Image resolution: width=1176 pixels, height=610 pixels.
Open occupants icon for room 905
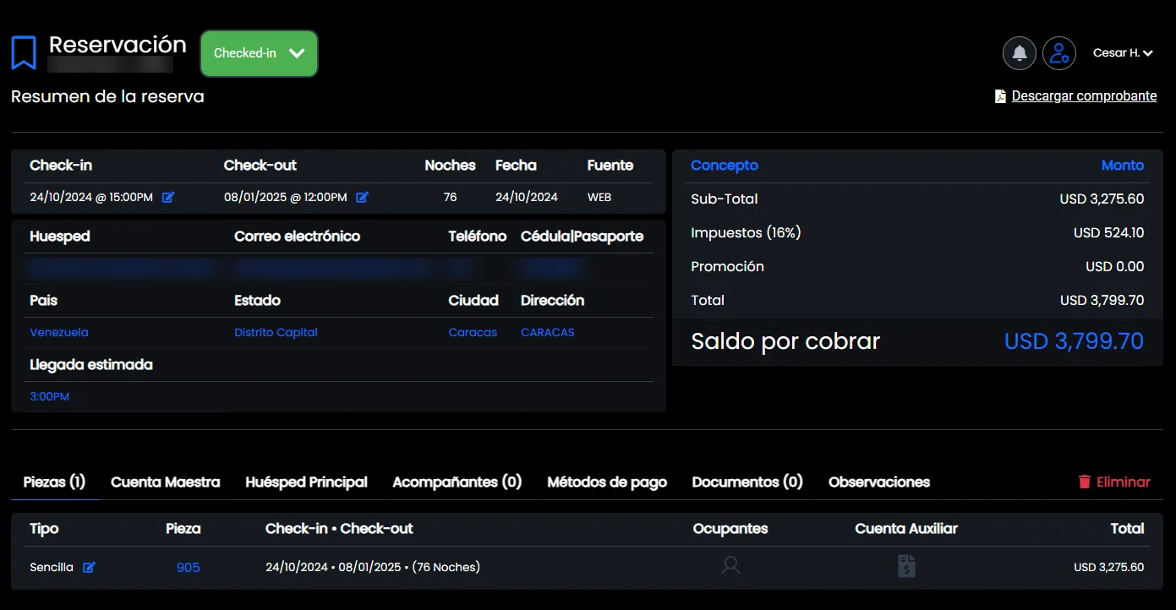pos(730,566)
